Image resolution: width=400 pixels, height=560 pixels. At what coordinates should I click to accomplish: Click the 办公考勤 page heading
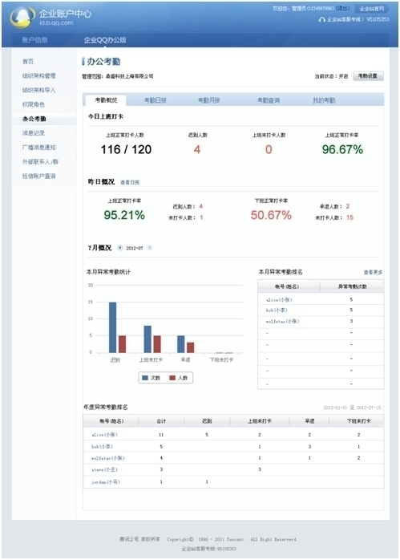[103, 62]
